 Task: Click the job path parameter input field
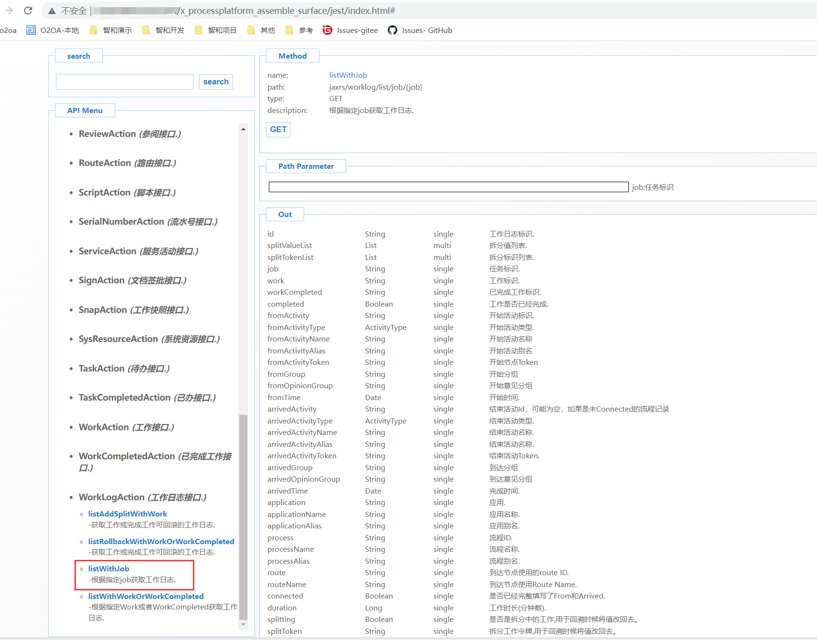(448, 187)
